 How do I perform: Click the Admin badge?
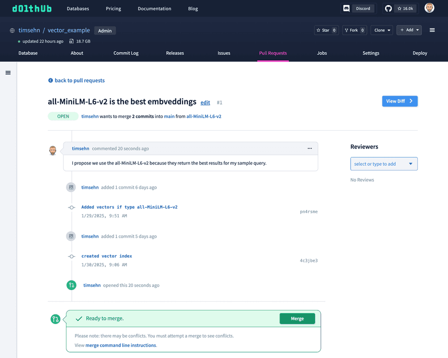pyautogui.click(x=105, y=30)
